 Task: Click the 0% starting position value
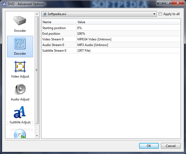[x=79, y=28]
